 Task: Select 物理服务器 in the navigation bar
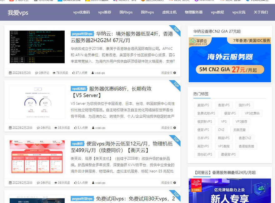[x=193, y=13]
